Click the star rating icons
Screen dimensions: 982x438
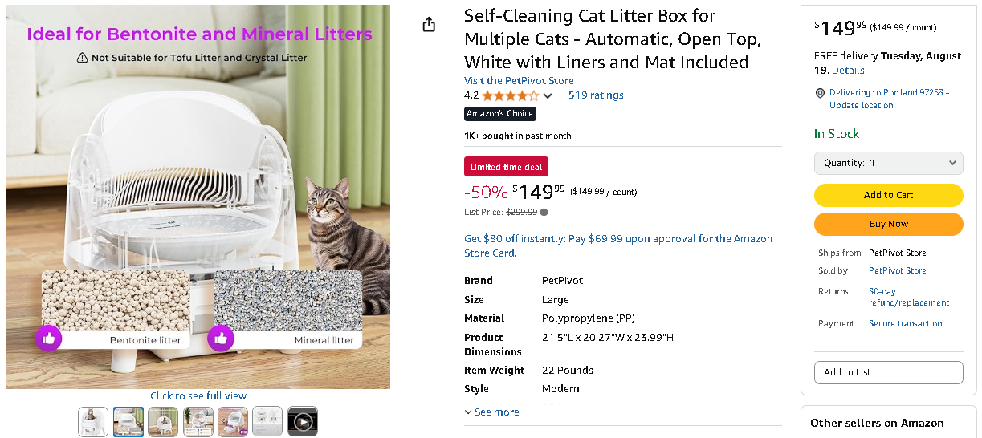tap(511, 95)
